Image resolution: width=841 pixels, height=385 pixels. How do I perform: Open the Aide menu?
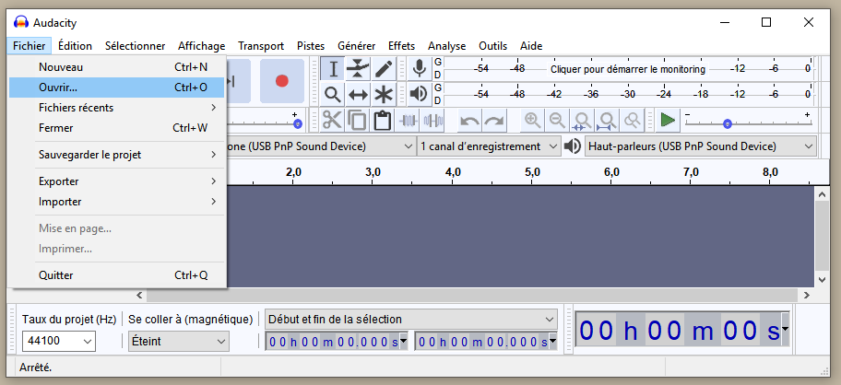(531, 46)
